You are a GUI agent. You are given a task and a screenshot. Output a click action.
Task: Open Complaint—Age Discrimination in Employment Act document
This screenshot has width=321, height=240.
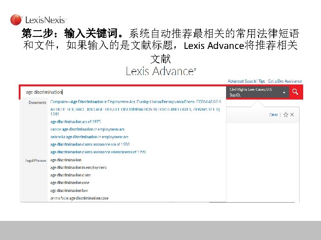pos(136,102)
